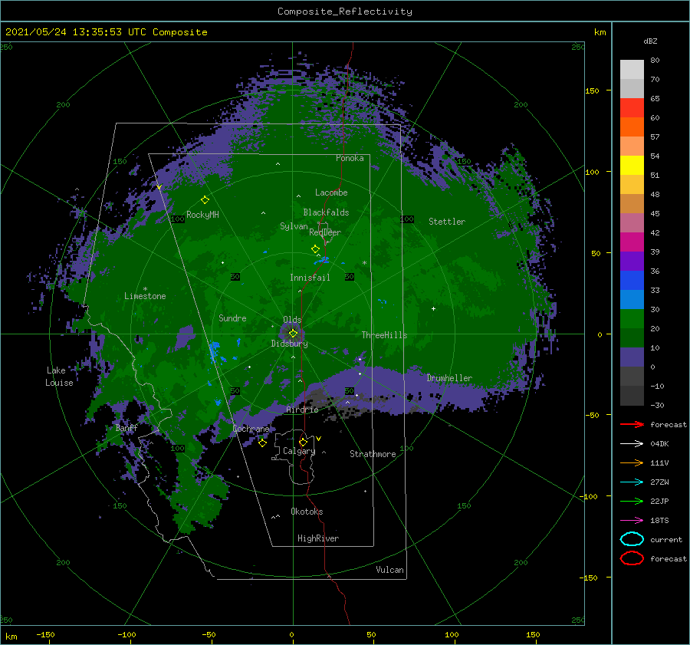The width and height of the screenshot is (690, 645).
Task: Click the HighRiver city label
Action: [318, 538]
